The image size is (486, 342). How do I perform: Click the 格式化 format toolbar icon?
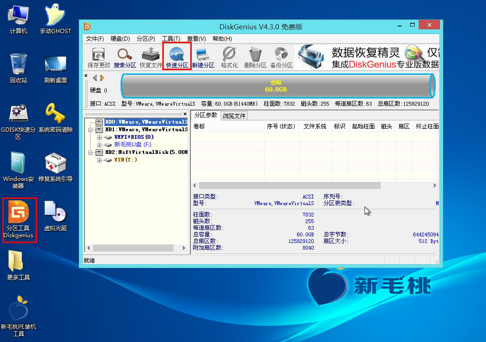tap(229, 57)
